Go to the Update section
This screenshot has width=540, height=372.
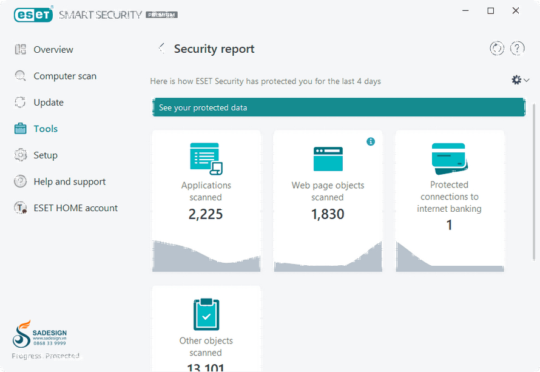tap(49, 103)
